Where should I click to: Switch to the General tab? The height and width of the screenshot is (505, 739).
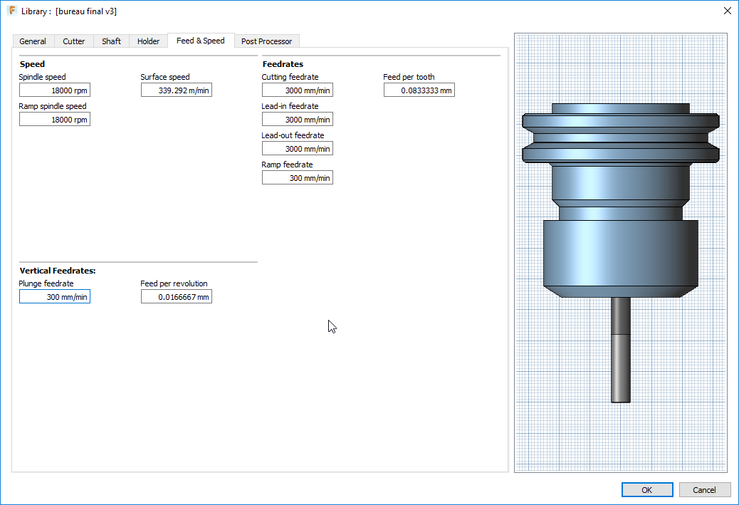pyautogui.click(x=33, y=41)
